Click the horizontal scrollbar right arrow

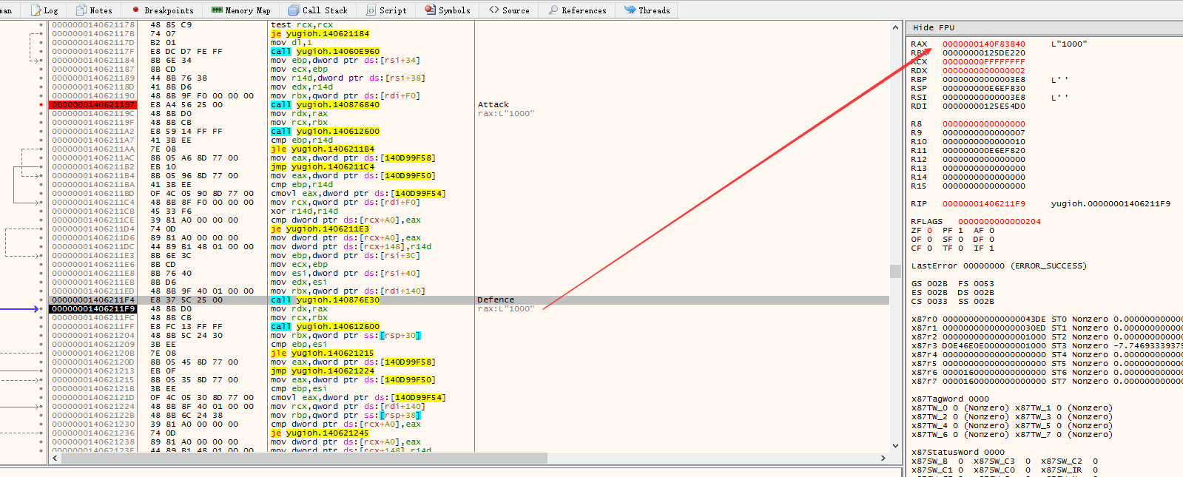coord(883,459)
